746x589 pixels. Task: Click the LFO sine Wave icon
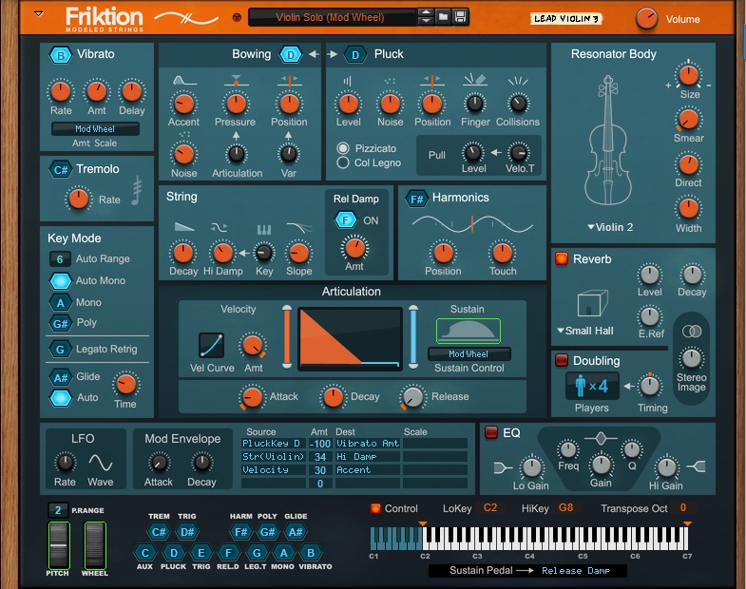[x=101, y=462]
